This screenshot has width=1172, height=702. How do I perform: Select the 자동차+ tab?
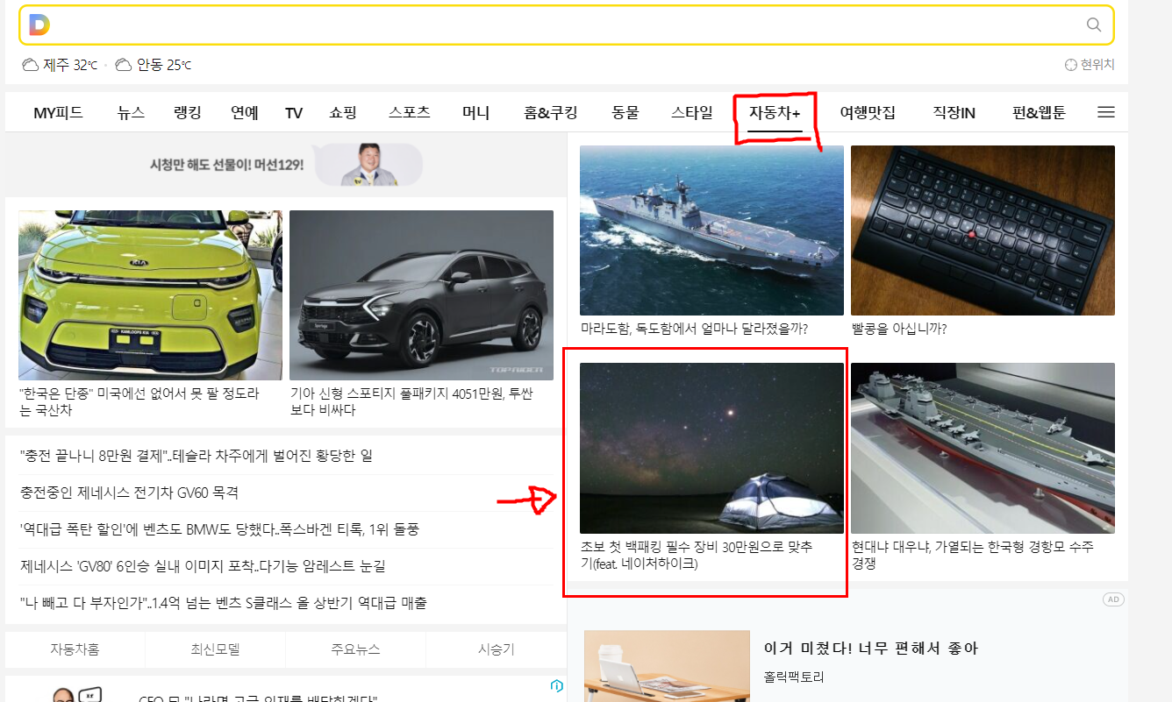pos(775,112)
